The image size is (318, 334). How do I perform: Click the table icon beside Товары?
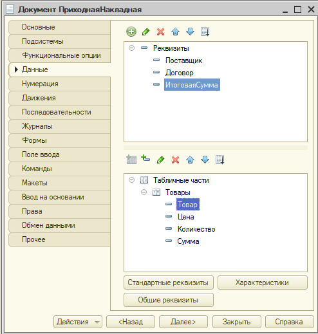point(156,192)
